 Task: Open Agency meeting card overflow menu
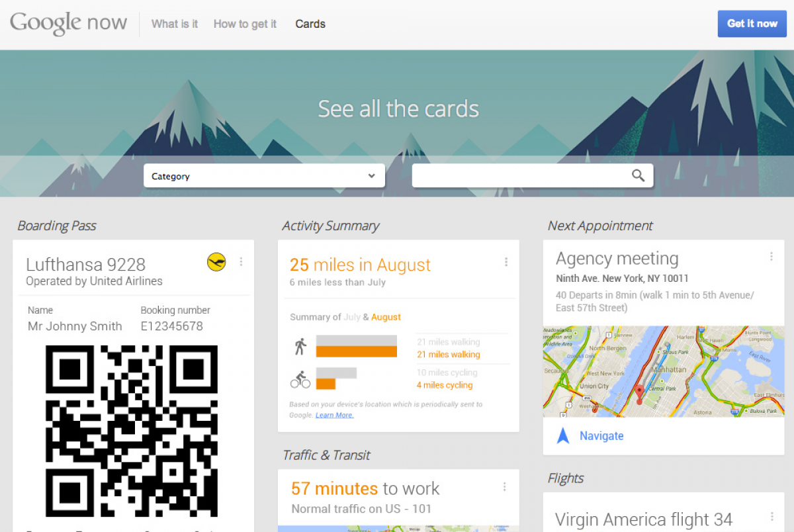click(x=772, y=257)
